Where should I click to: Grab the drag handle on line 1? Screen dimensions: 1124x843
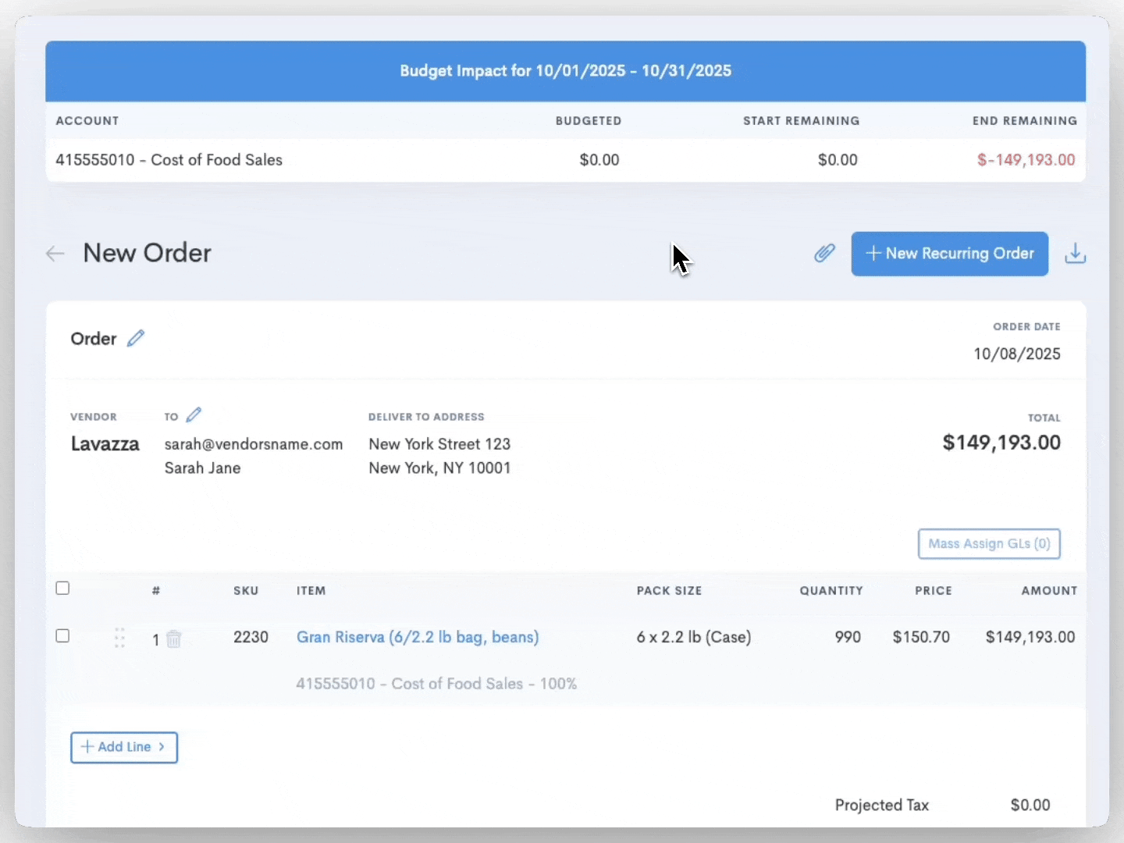pos(120,638)
